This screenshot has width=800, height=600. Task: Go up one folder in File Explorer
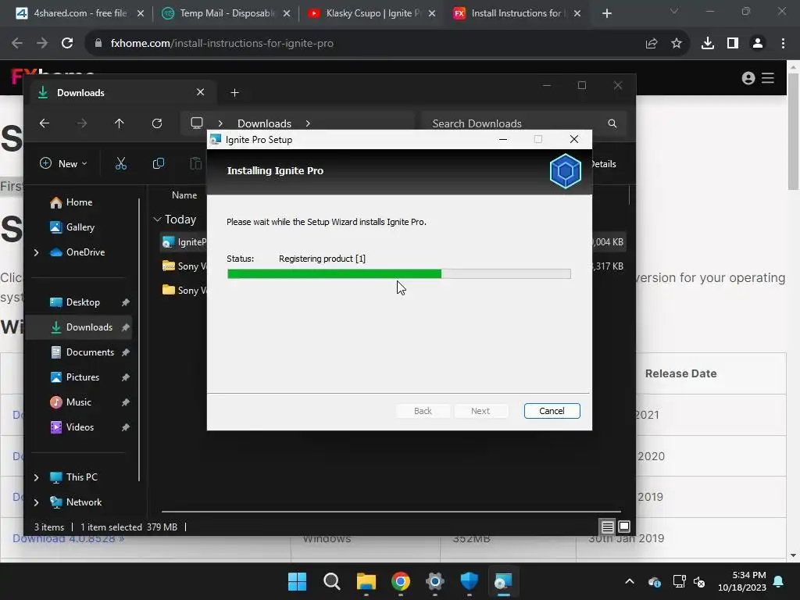tap(119, 123)
